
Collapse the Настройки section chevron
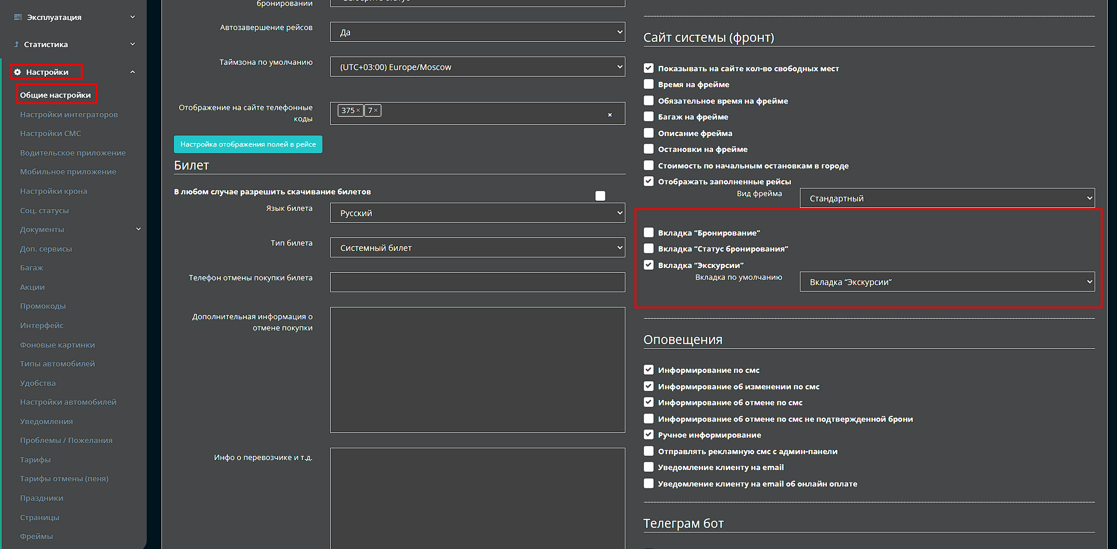133,72
